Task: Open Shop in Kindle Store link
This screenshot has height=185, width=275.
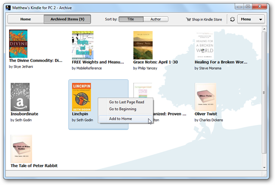Action: (x=204, y=19)
